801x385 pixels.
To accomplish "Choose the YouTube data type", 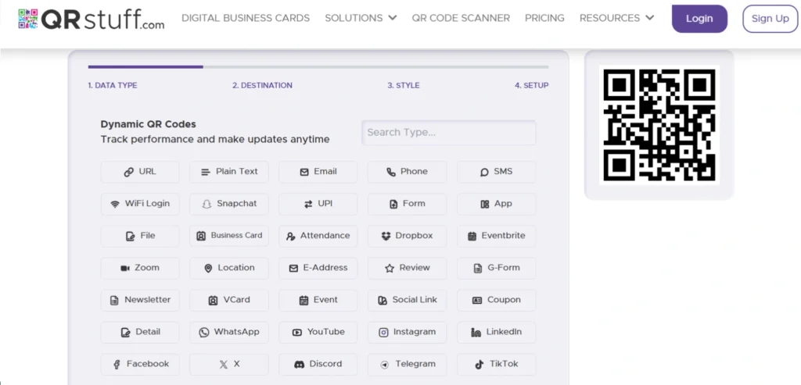I will pyautogui.click(x=318, y=332).
